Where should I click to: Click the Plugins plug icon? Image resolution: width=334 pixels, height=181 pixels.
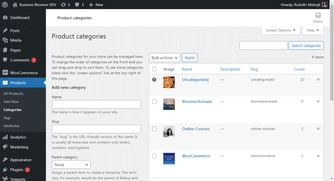5,170
